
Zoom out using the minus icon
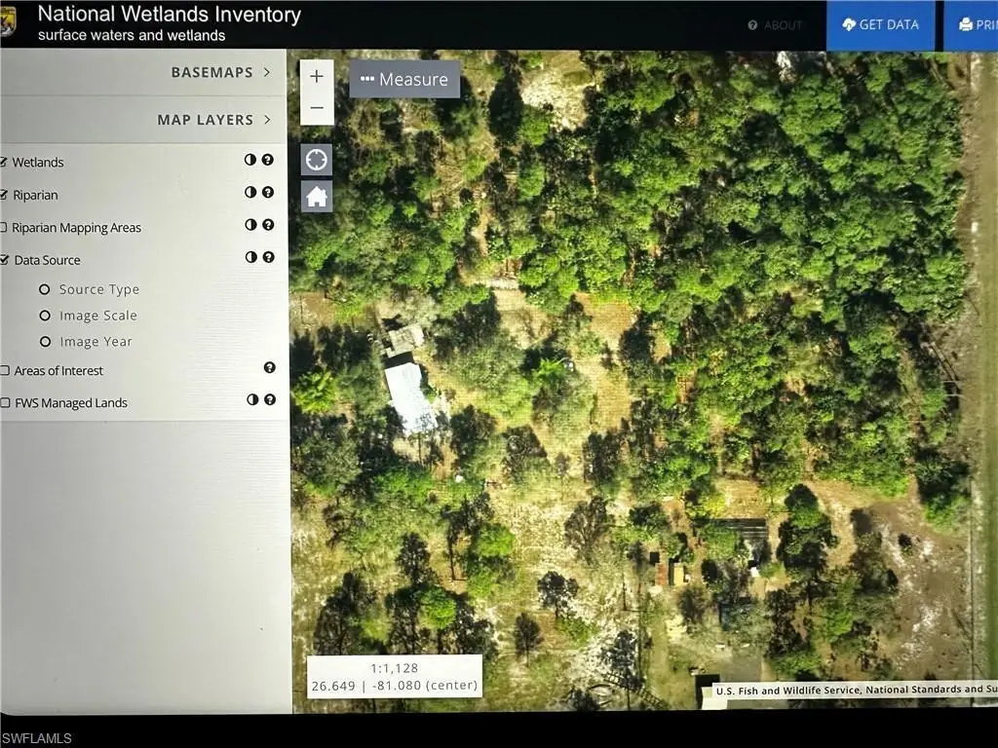point(316,107)
